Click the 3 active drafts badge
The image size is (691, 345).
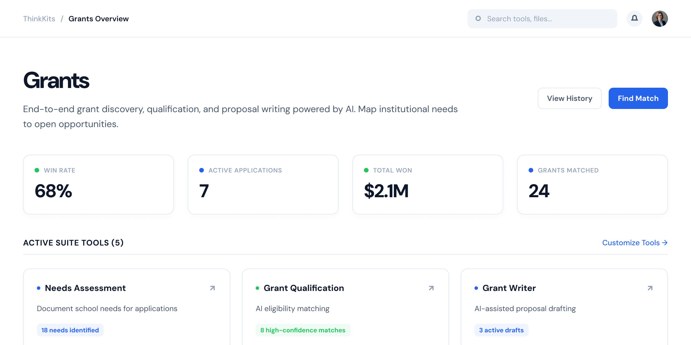point(502,330)
